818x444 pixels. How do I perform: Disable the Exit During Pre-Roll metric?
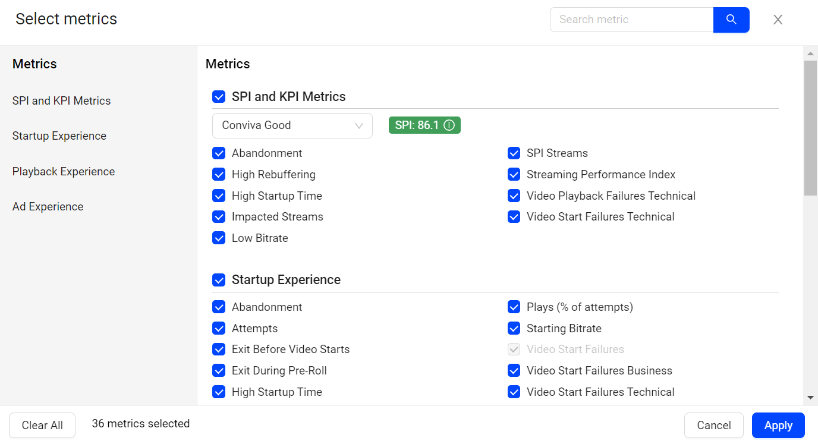(219, 371)
